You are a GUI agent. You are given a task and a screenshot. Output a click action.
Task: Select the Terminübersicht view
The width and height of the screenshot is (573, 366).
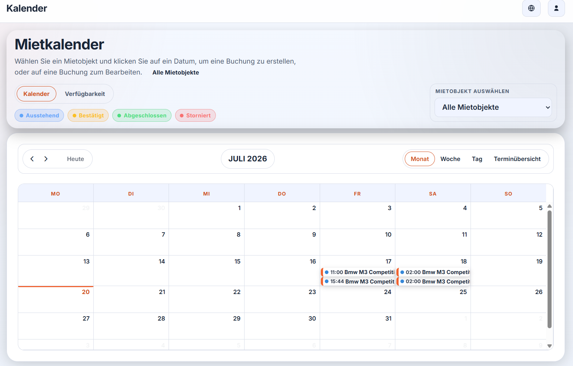(x=517, y=159)
